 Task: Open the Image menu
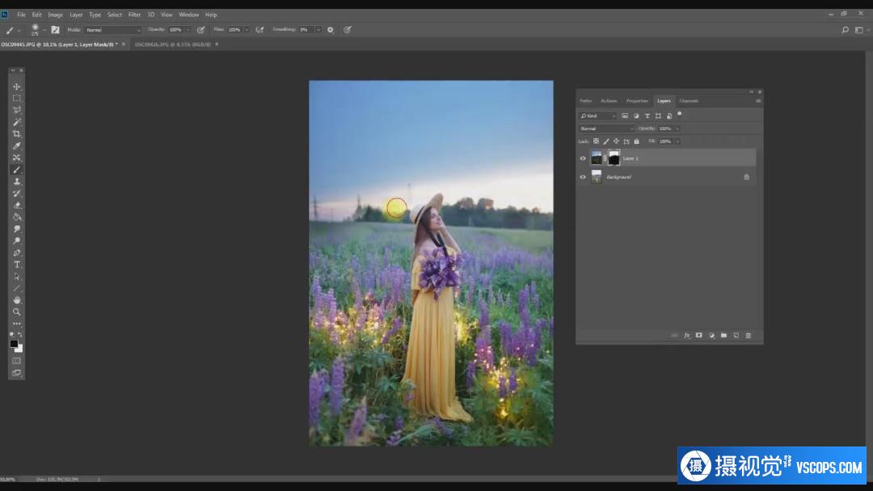(x=55, y=15)
